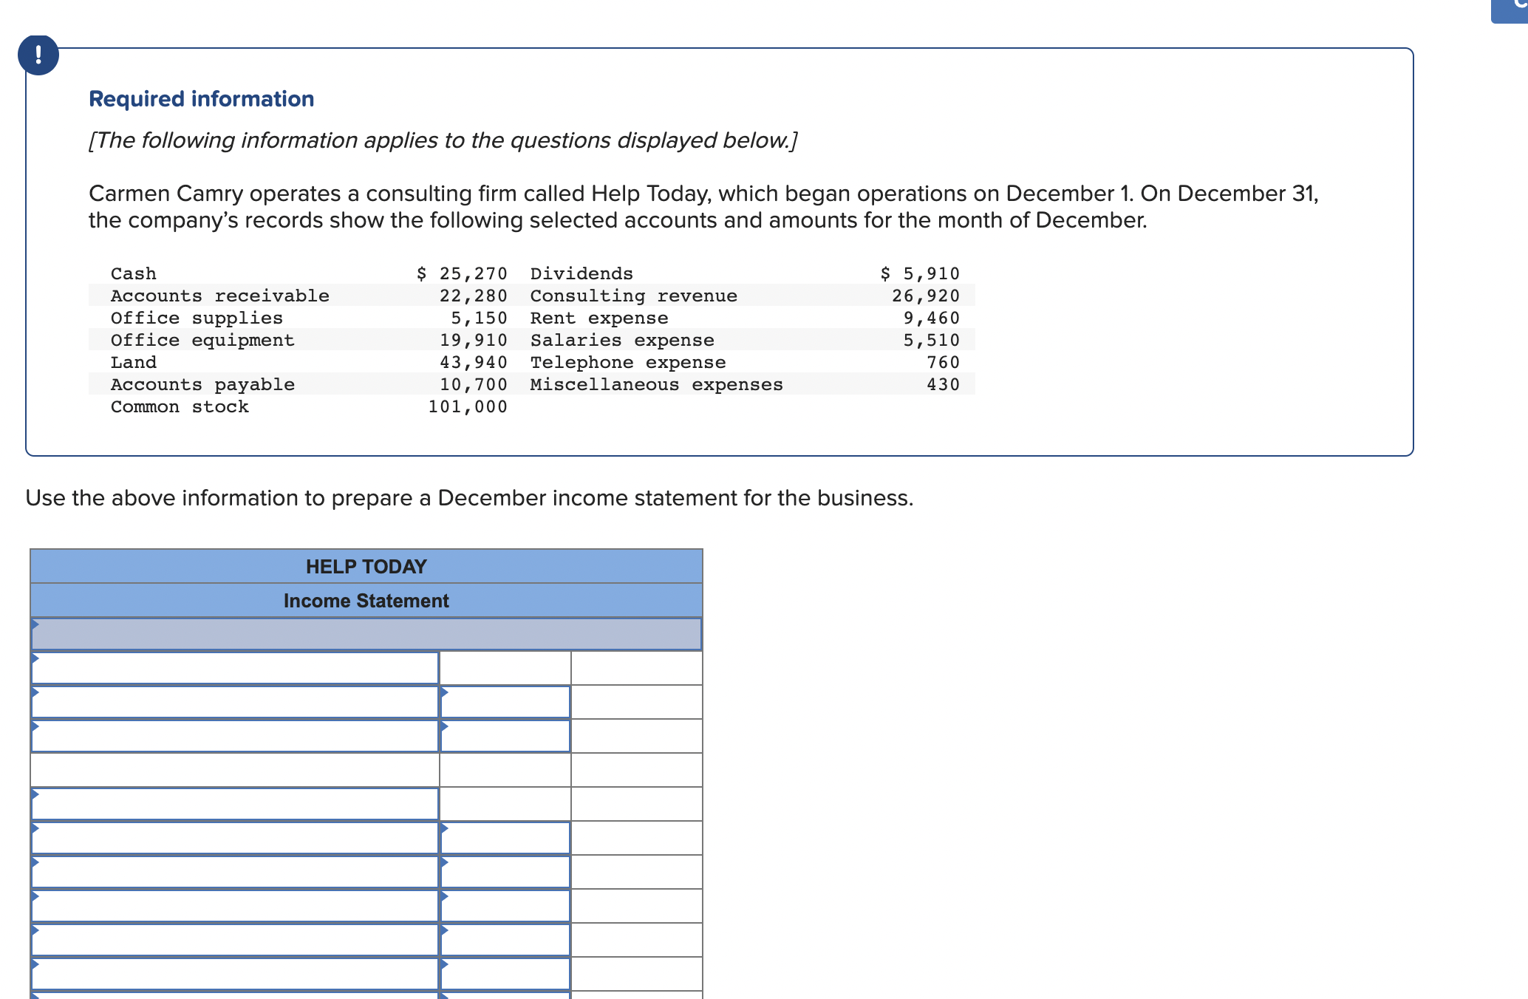The height and width of the screenshot is (999, 1528).
Task: Click the Common stock amount 101,000
Action: point(468,406)
